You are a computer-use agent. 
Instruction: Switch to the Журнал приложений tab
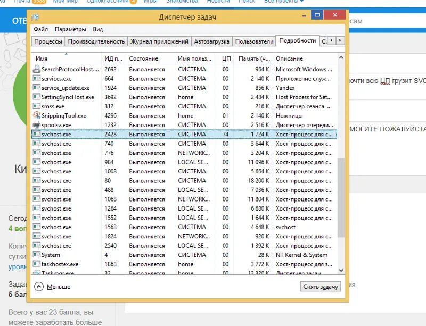(x=159, y=41)
